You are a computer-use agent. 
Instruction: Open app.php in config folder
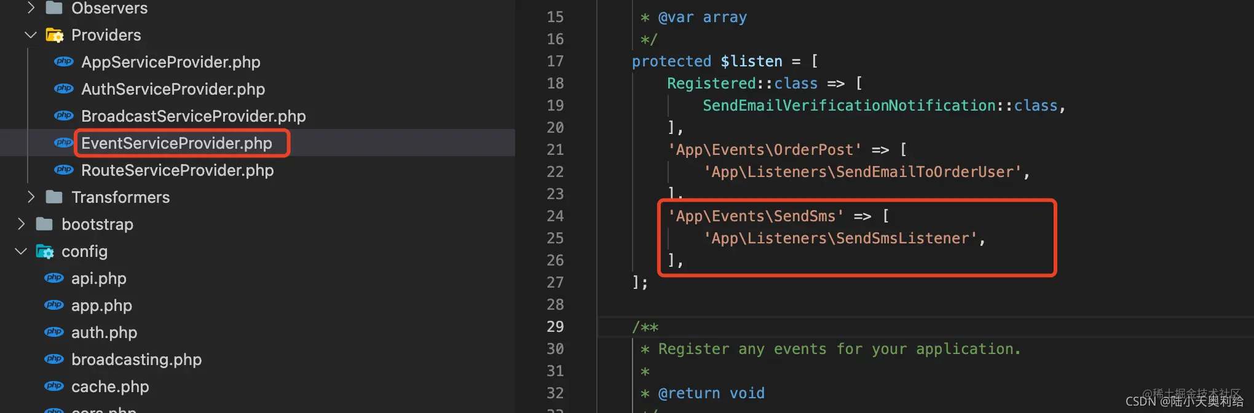pyautogui.click(x=101, y=305)
